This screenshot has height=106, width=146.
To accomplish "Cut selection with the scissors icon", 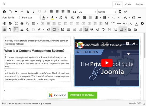I will (x=61, y=18).
